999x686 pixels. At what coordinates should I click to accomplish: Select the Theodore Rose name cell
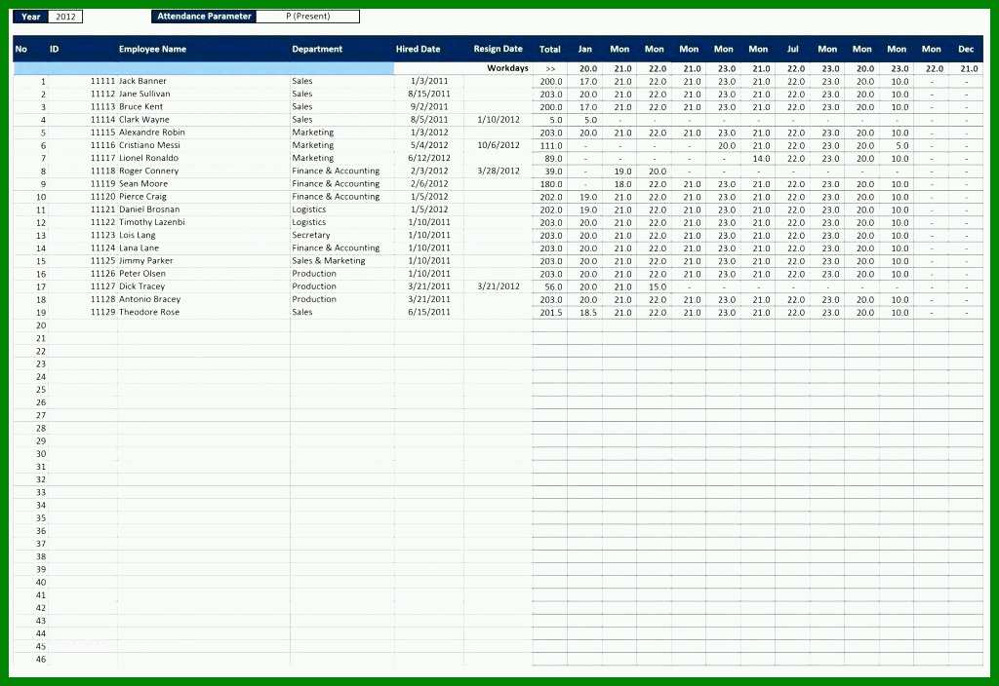(x=149, y=312)
